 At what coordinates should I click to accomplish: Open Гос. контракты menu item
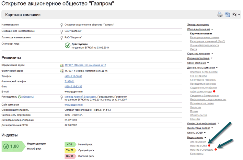pyautogui.click(x=198, y=76)
